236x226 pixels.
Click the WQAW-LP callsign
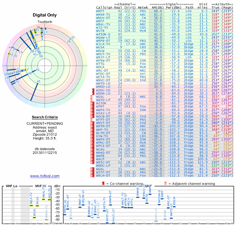103,38
